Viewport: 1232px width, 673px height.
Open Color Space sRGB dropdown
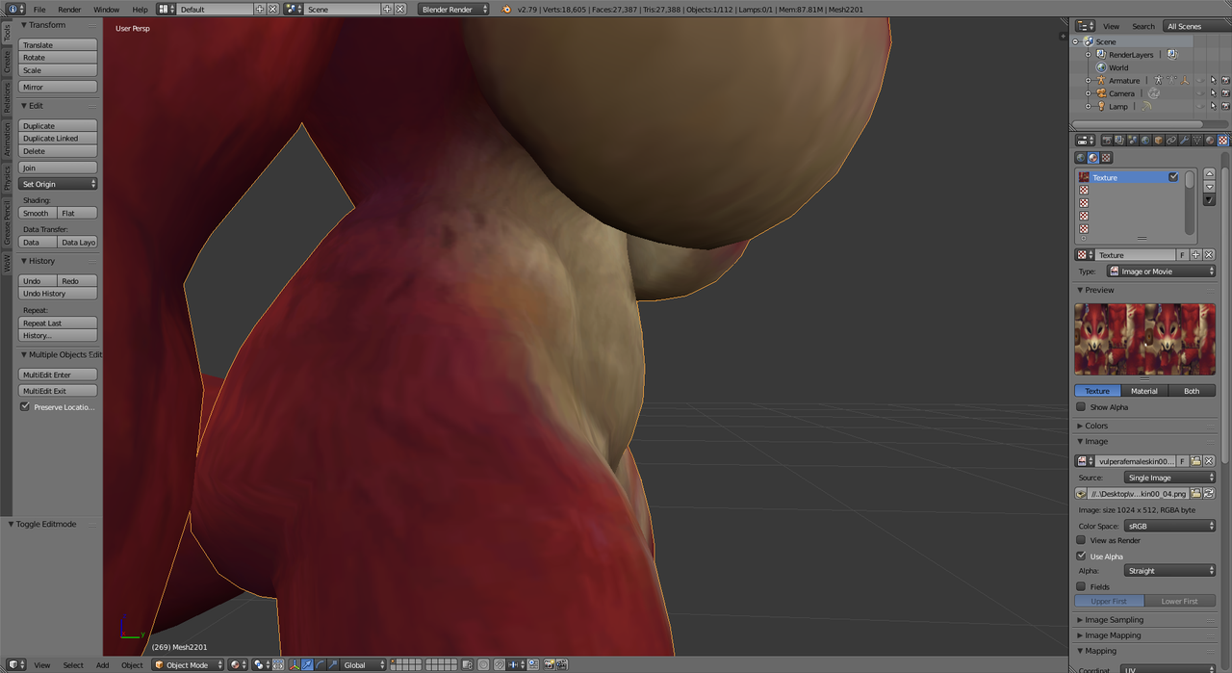[1170, 527]
